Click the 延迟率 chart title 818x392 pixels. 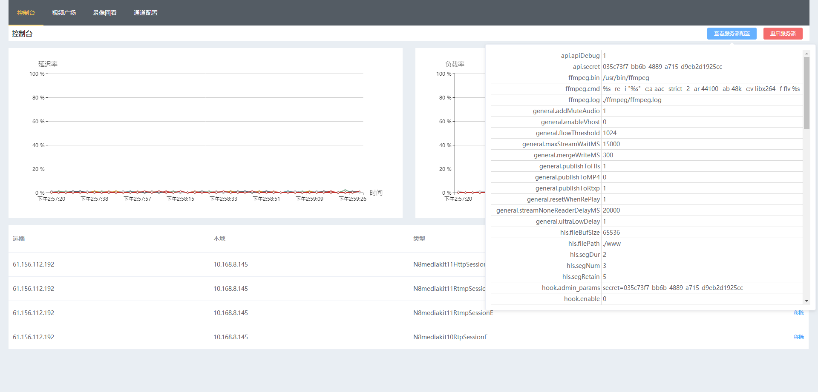(48, 64)
